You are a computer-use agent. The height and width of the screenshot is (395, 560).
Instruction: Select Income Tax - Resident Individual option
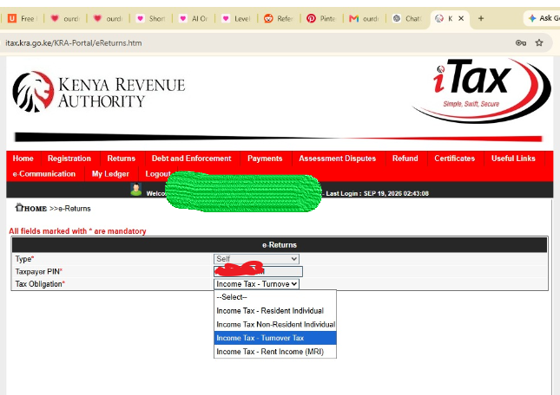point(275,311)
